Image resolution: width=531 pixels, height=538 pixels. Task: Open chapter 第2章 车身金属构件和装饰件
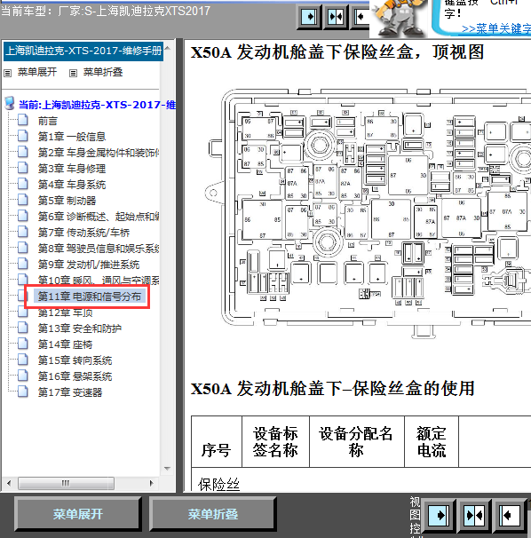[99, 153]
